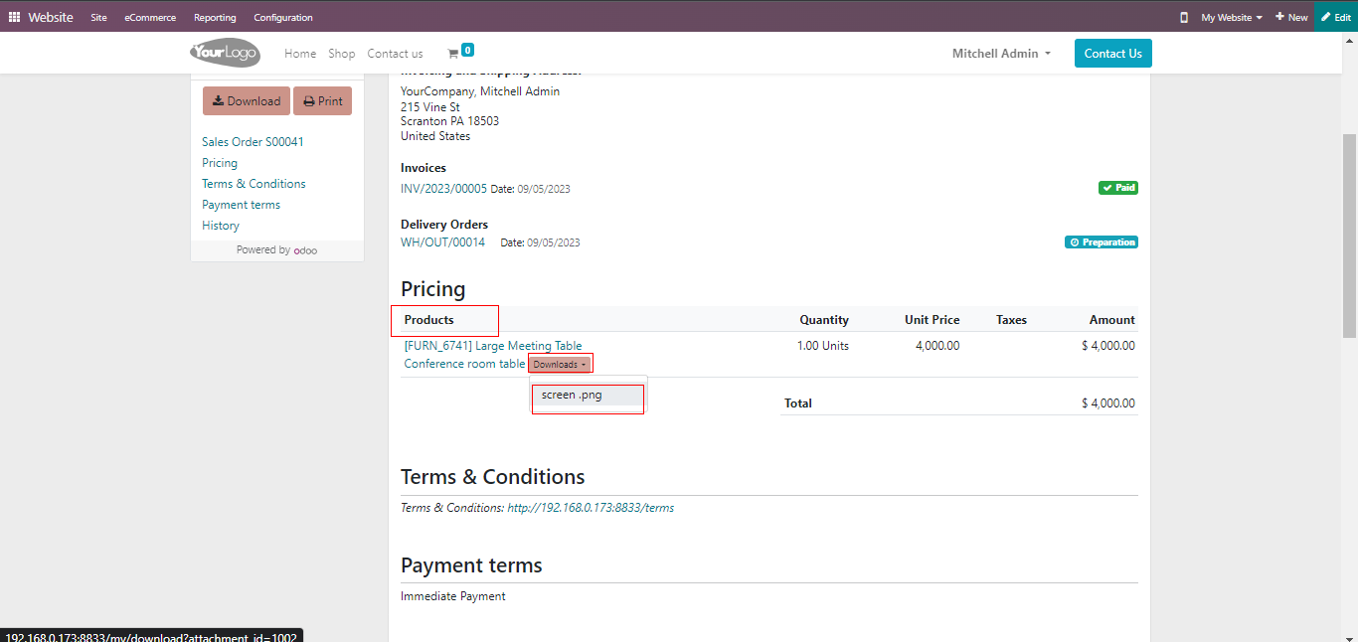This screenshot has width=1358, height=642.
Task: Expand the My Website dropdown
Action: tap(1231, 17)
